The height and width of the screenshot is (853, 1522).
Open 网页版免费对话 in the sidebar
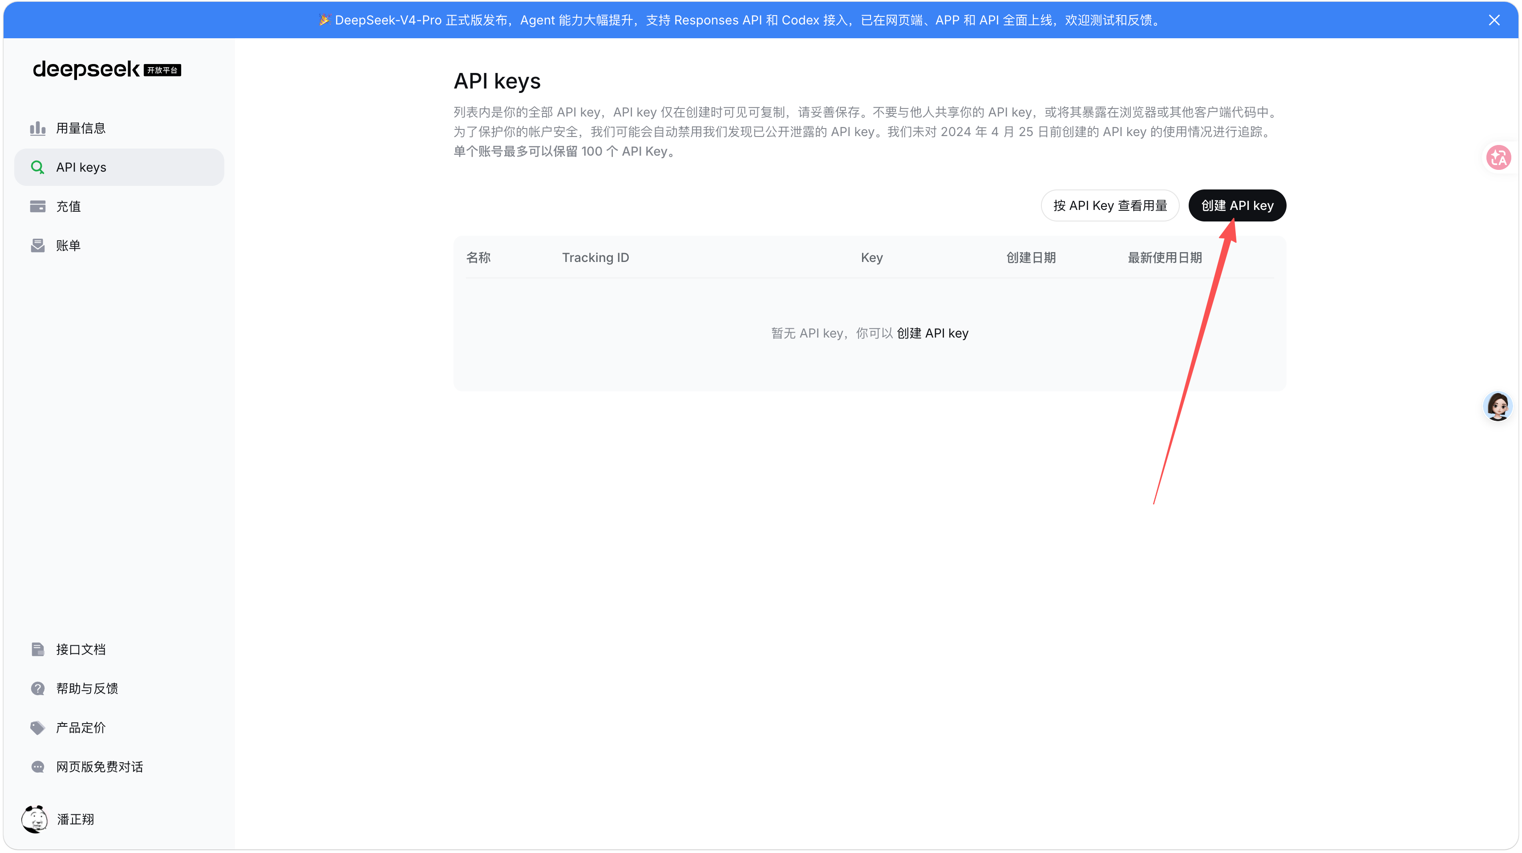pos(119,767)
